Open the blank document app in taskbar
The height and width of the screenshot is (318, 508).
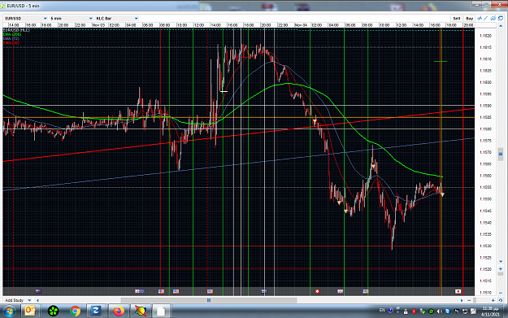(x=161, y=311)
